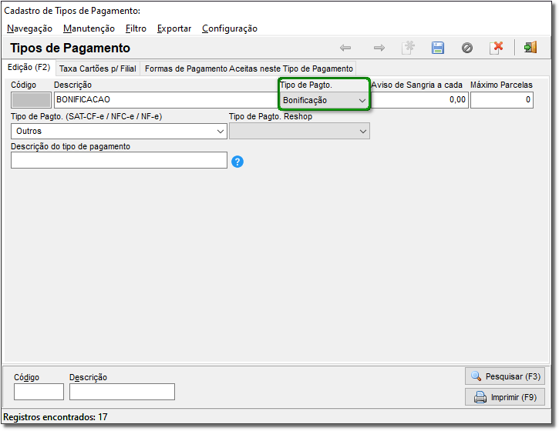Switch to Taxa Cartões p/ Filial tab
This screenshot has width=559, height=431.
pos(98,68)
